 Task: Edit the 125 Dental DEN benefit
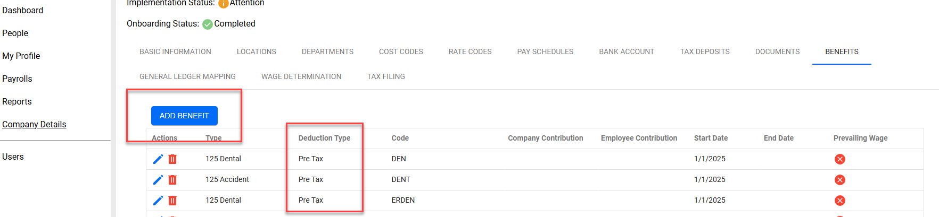click(158, 159)
